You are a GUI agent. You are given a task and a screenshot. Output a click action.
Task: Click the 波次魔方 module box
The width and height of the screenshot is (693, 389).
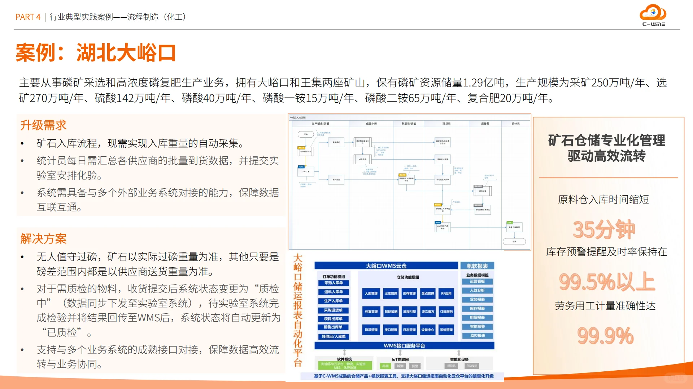point(428,312)
